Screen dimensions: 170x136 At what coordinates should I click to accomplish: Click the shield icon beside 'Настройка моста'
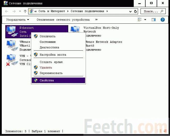click(36, 54)
